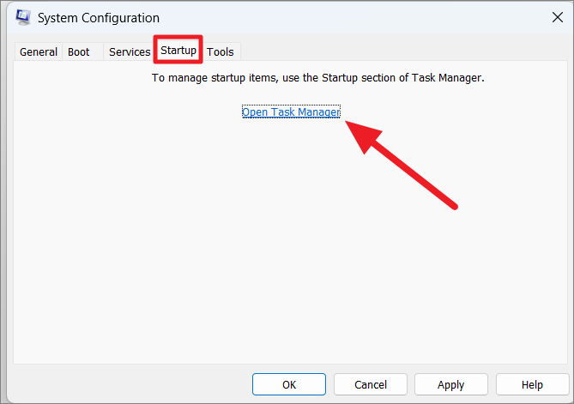Click the startup items instruction text
Image resolution: width=574 pixels, height=404 pixels.
(x=317, y=78)
